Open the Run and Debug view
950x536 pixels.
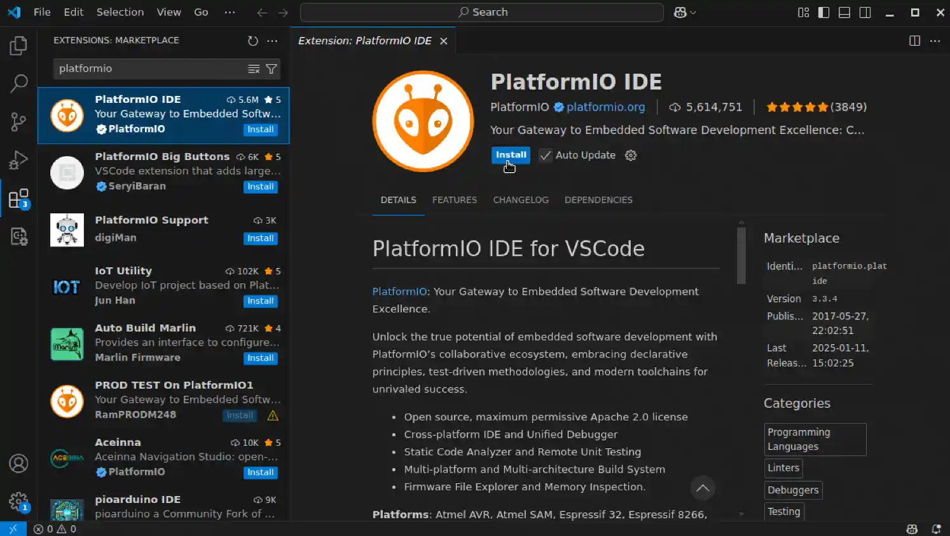pyautogui.click(x=18, y=160)
